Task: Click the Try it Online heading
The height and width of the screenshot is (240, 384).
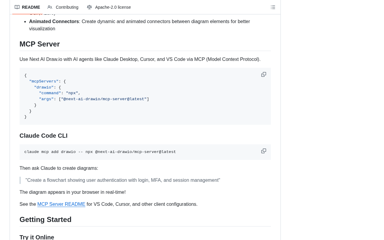Action: 37,237
